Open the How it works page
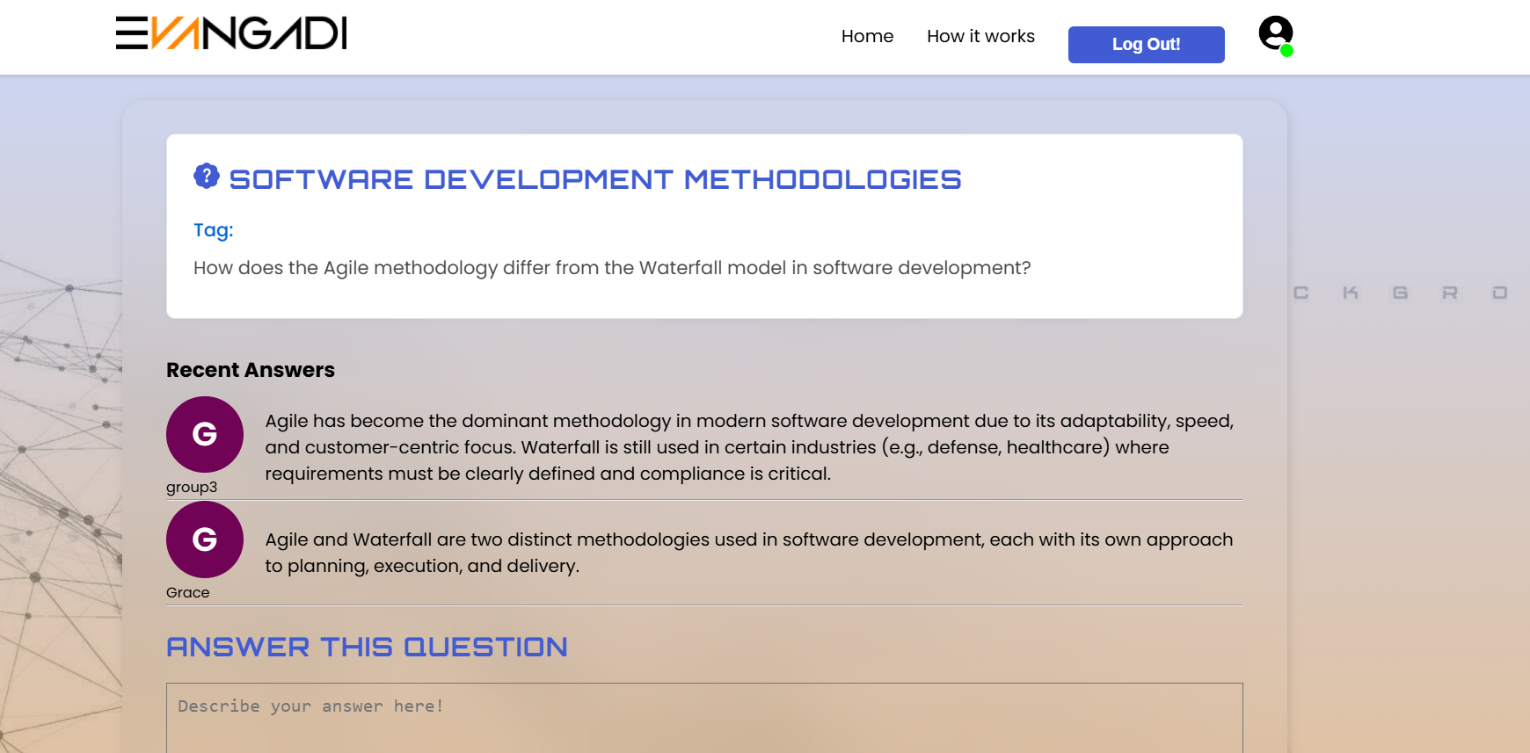Screen dimensions: 1530x753 coord(980,36)
